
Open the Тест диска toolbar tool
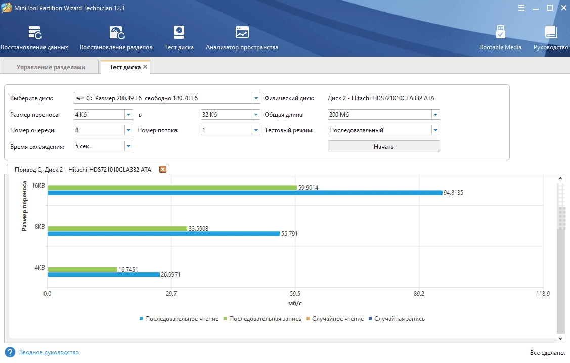coord(179,38)
